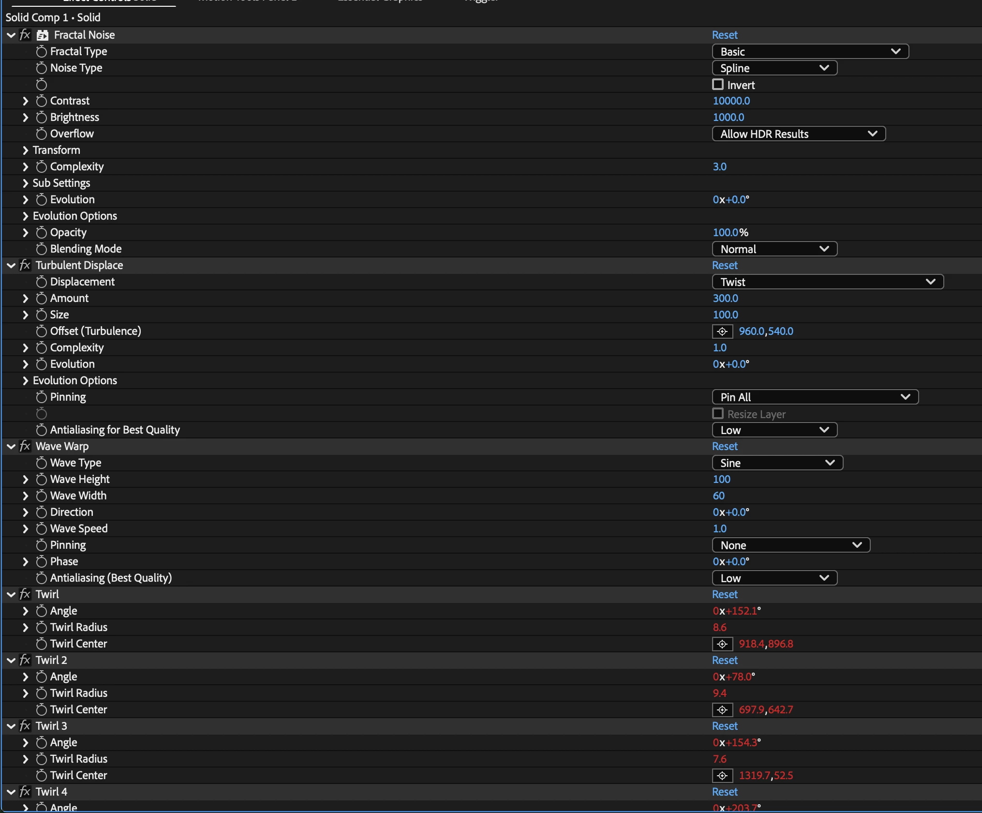Collapse the Twirl 2 effect
This screenshot has width=982, height=813.
tap(11, 661)
